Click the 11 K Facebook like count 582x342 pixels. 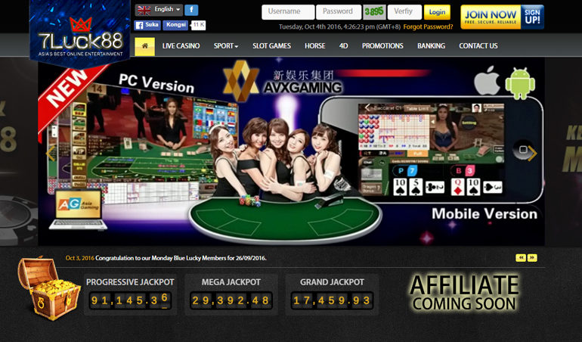tap(198, 25)
